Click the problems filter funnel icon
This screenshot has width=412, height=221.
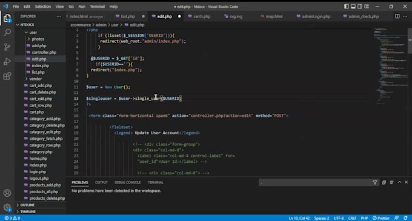click(x=374, y=182)
